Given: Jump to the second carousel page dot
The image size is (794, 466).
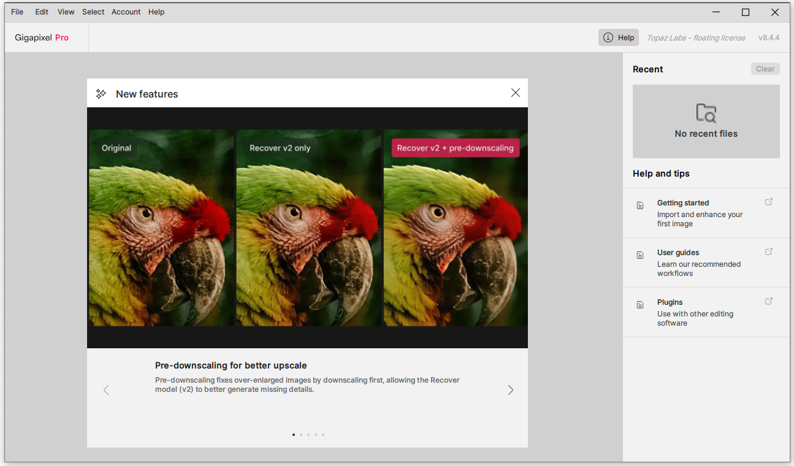Looking at the screenshot, I should coord(301,435).
